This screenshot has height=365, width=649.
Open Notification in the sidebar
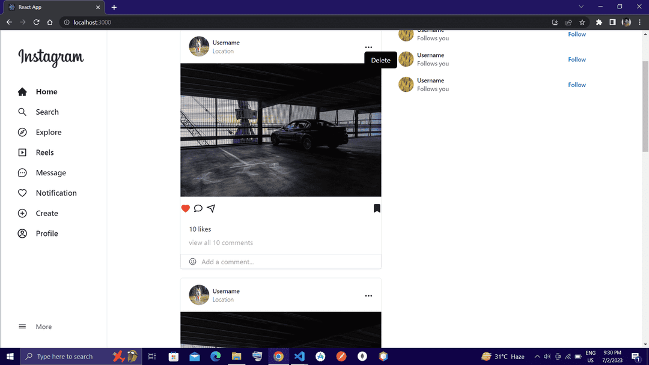[47, 193]
